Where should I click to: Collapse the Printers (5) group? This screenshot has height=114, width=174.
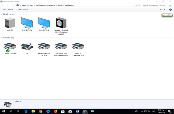click(2, 37)
